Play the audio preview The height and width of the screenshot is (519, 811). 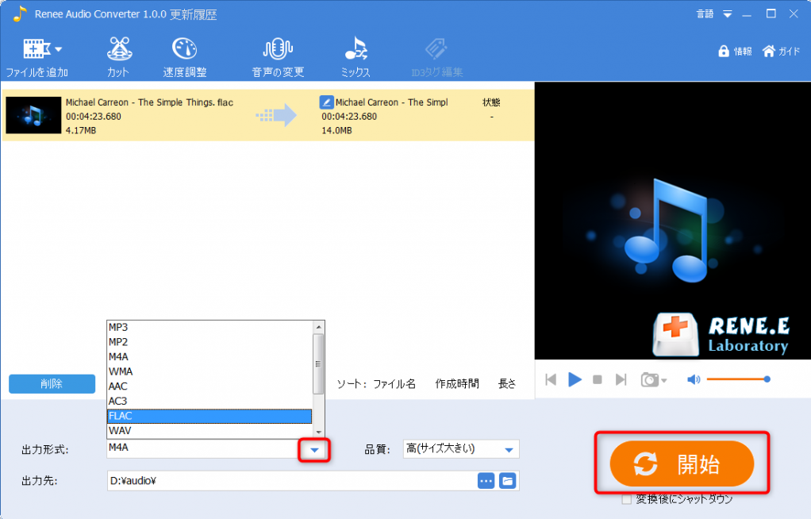point(575,379)
